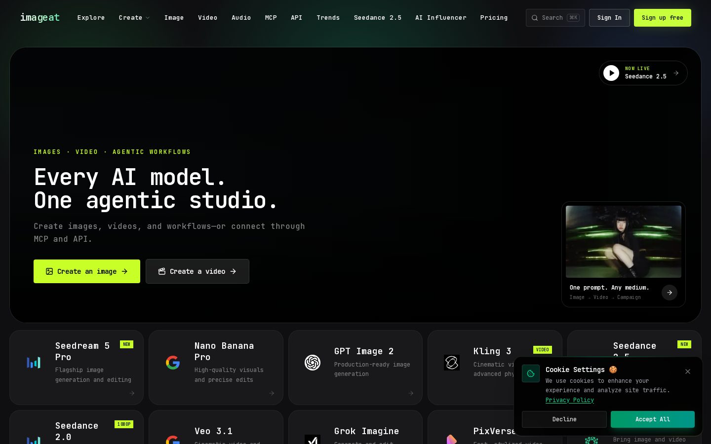711x444 pixels.
Task: Click the PixVerse logo icon
Action: [x=452, y=440]
